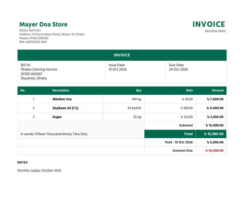
Task: Select the due date 24 Oct 2026
Action: point(178,69)
